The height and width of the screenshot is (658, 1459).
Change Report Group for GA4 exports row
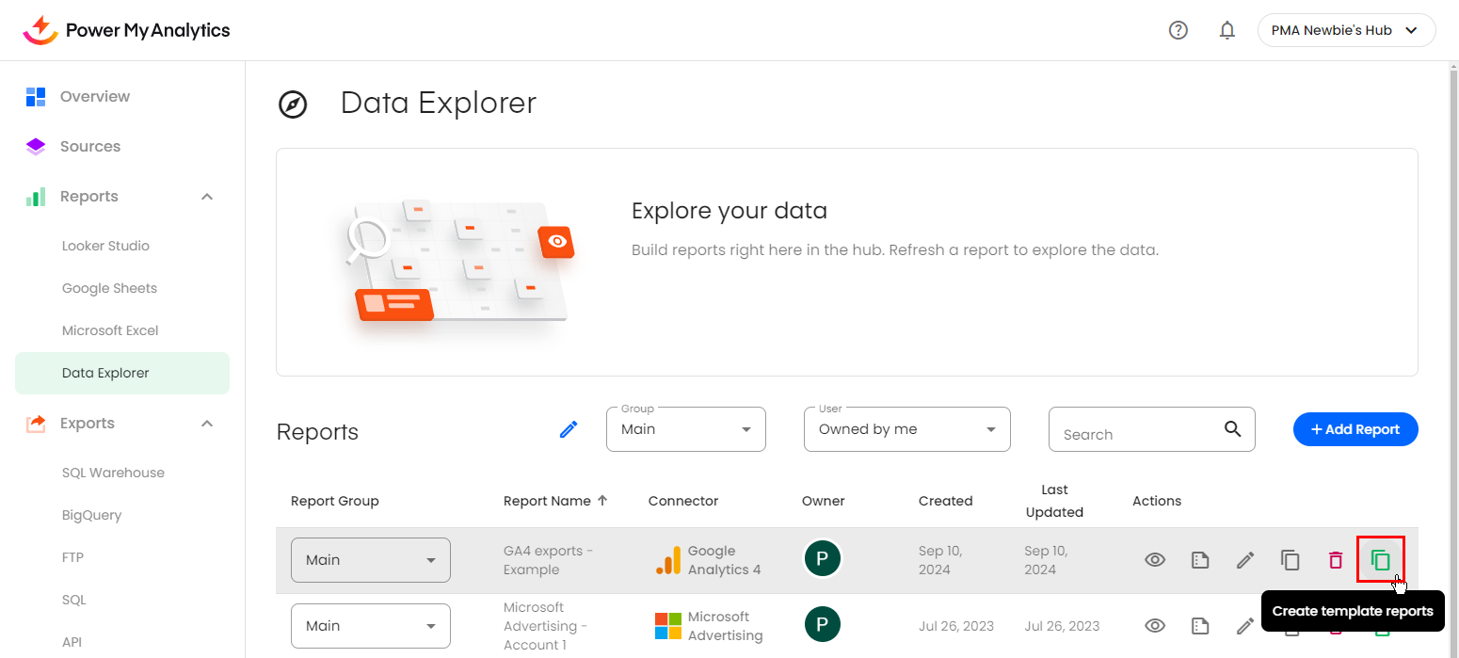pos(370,560)
